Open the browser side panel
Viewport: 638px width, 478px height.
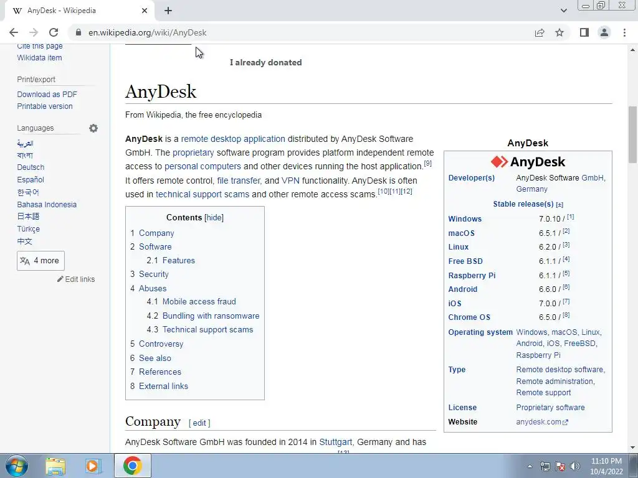(584, 32)
